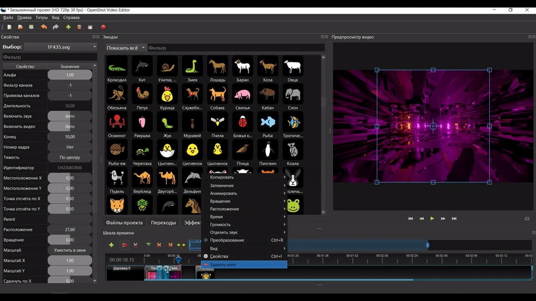Expand the Отделить звук submenu
Image resolution: width=536 pixels, height=301 pixels.
(x=244, y=232)
